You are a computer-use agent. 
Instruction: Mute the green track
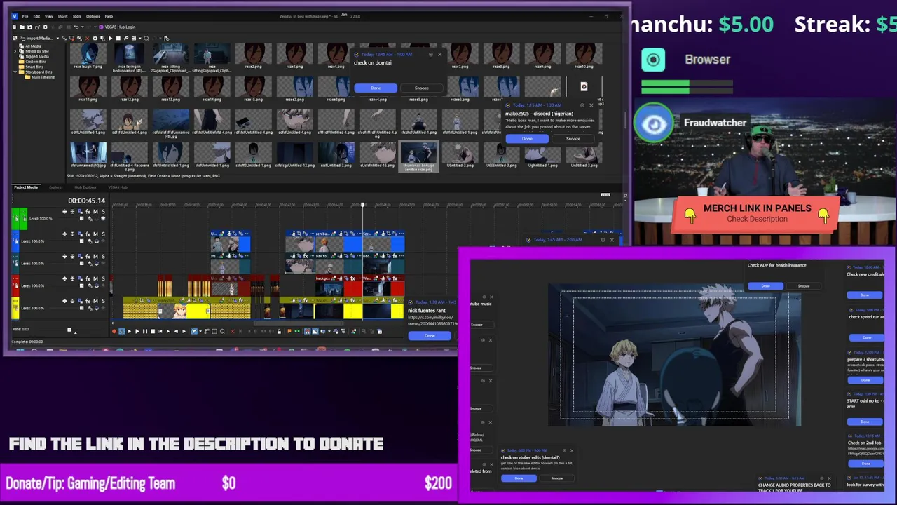coord(95,212)
